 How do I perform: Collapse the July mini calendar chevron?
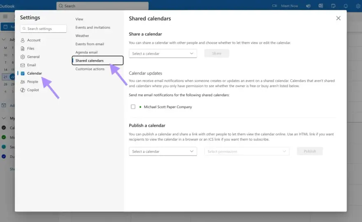(4, 39)
